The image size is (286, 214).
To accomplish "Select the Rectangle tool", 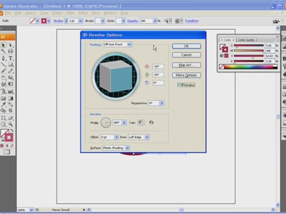I will click(11, 65).
